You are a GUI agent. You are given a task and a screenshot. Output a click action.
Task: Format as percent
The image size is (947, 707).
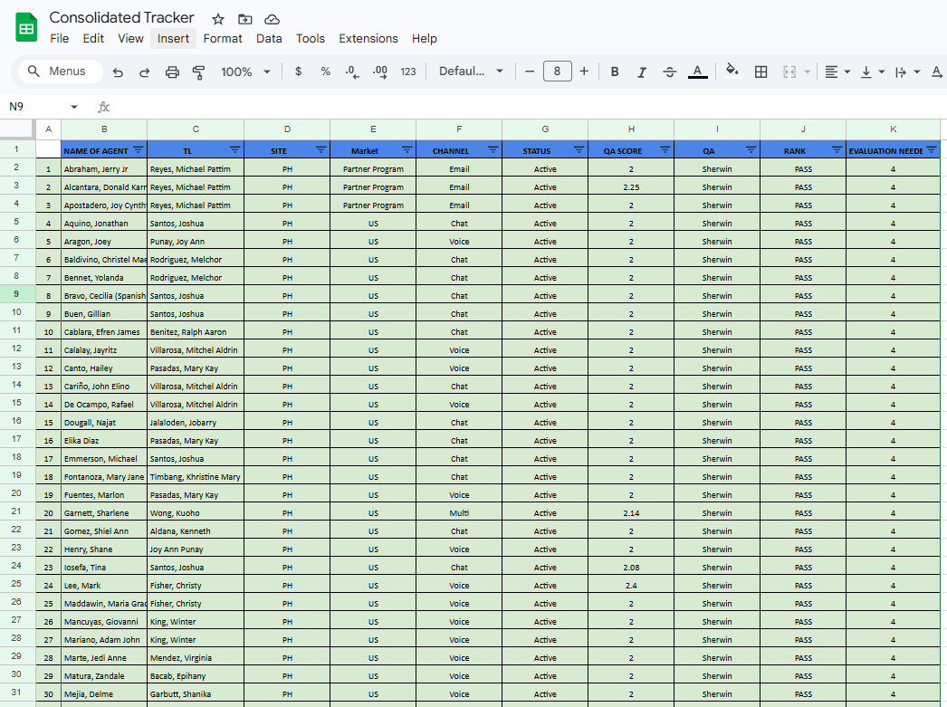point(326,72)
